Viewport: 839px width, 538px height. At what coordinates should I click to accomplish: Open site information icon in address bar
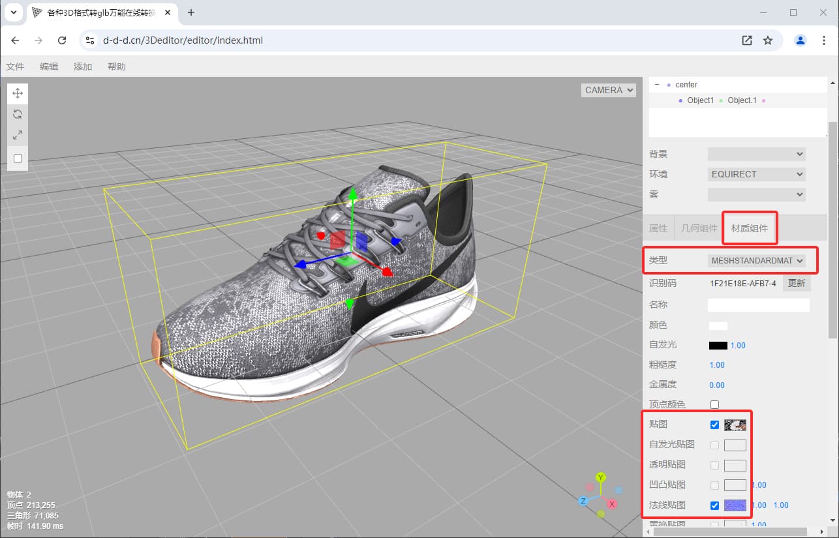coord(91,40)
